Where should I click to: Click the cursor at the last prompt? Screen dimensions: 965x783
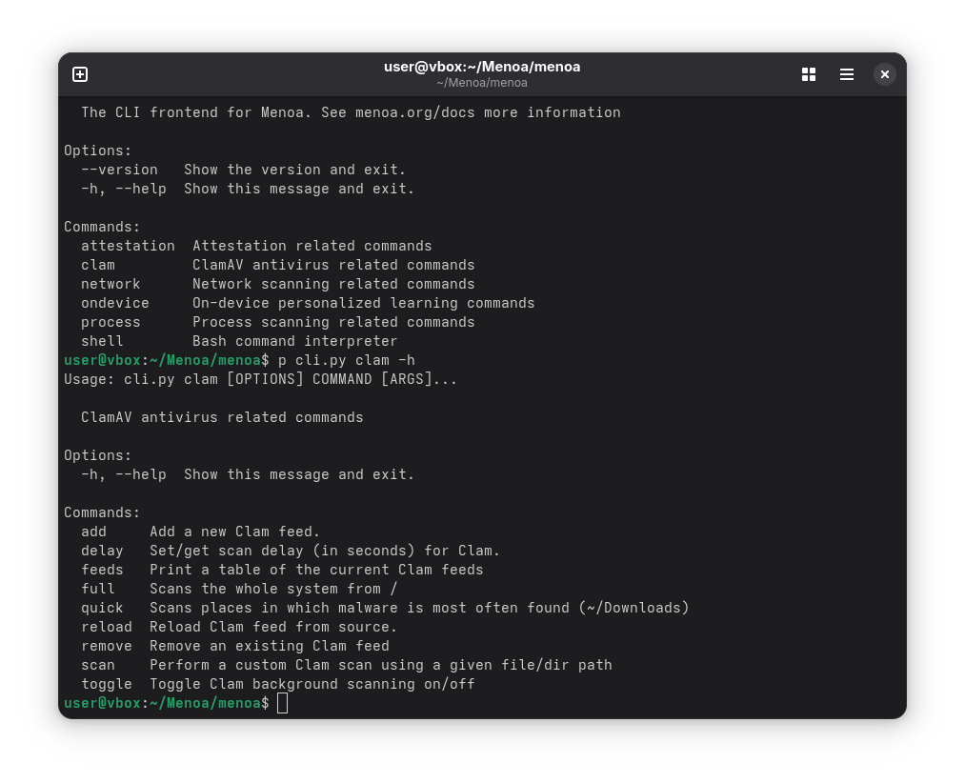tap(283, 703)
